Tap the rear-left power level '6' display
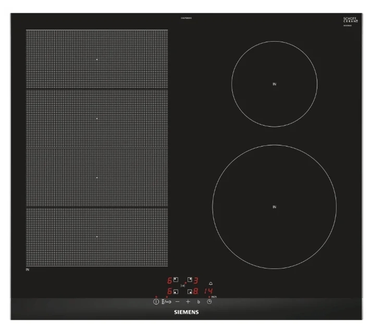Image resolution: width=372 pixels, height=331 pixels. [x=169, y=280]
